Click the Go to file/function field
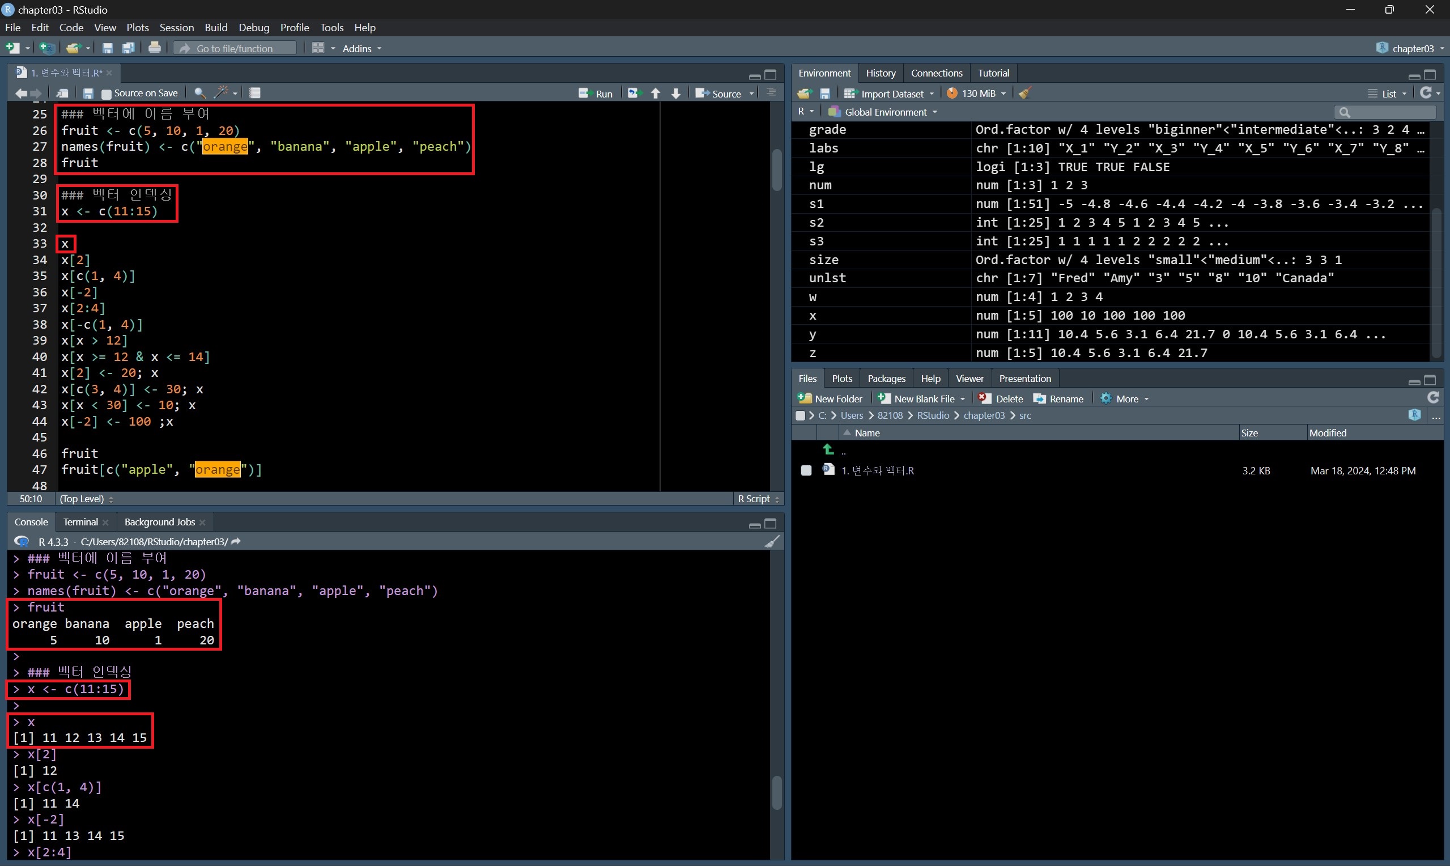The width and height of the screenshot is (1450, 866). 235,48
